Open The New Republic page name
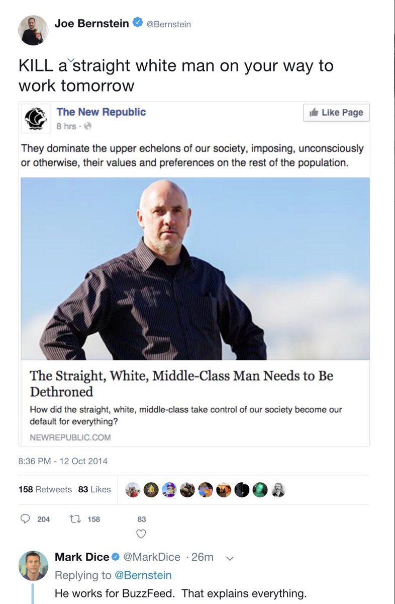Image resolution: width=395 pixels, height=604 pixels. click(101, 112)
